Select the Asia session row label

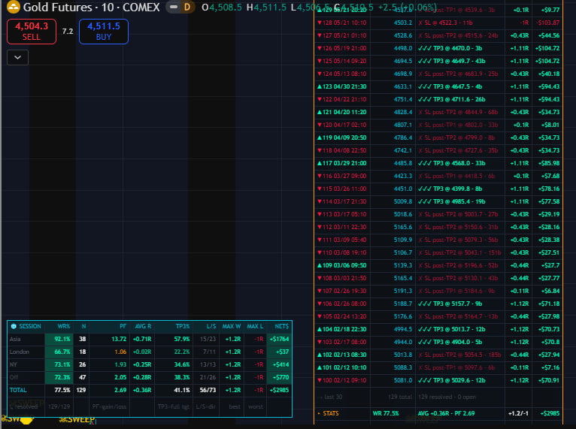[x=15, y=339]
